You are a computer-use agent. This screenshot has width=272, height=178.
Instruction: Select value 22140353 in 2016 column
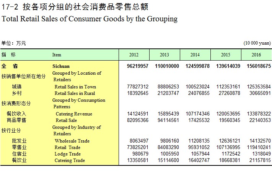coord(260,120)
